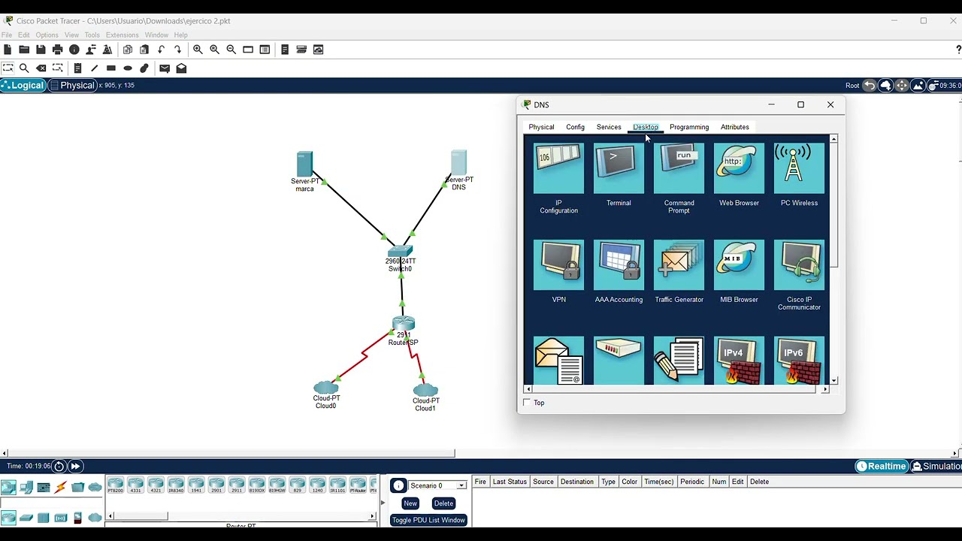Viewport: 962px width, 541px height.
Task: Open the Web Browser app
Action: [x=739, y=168]
